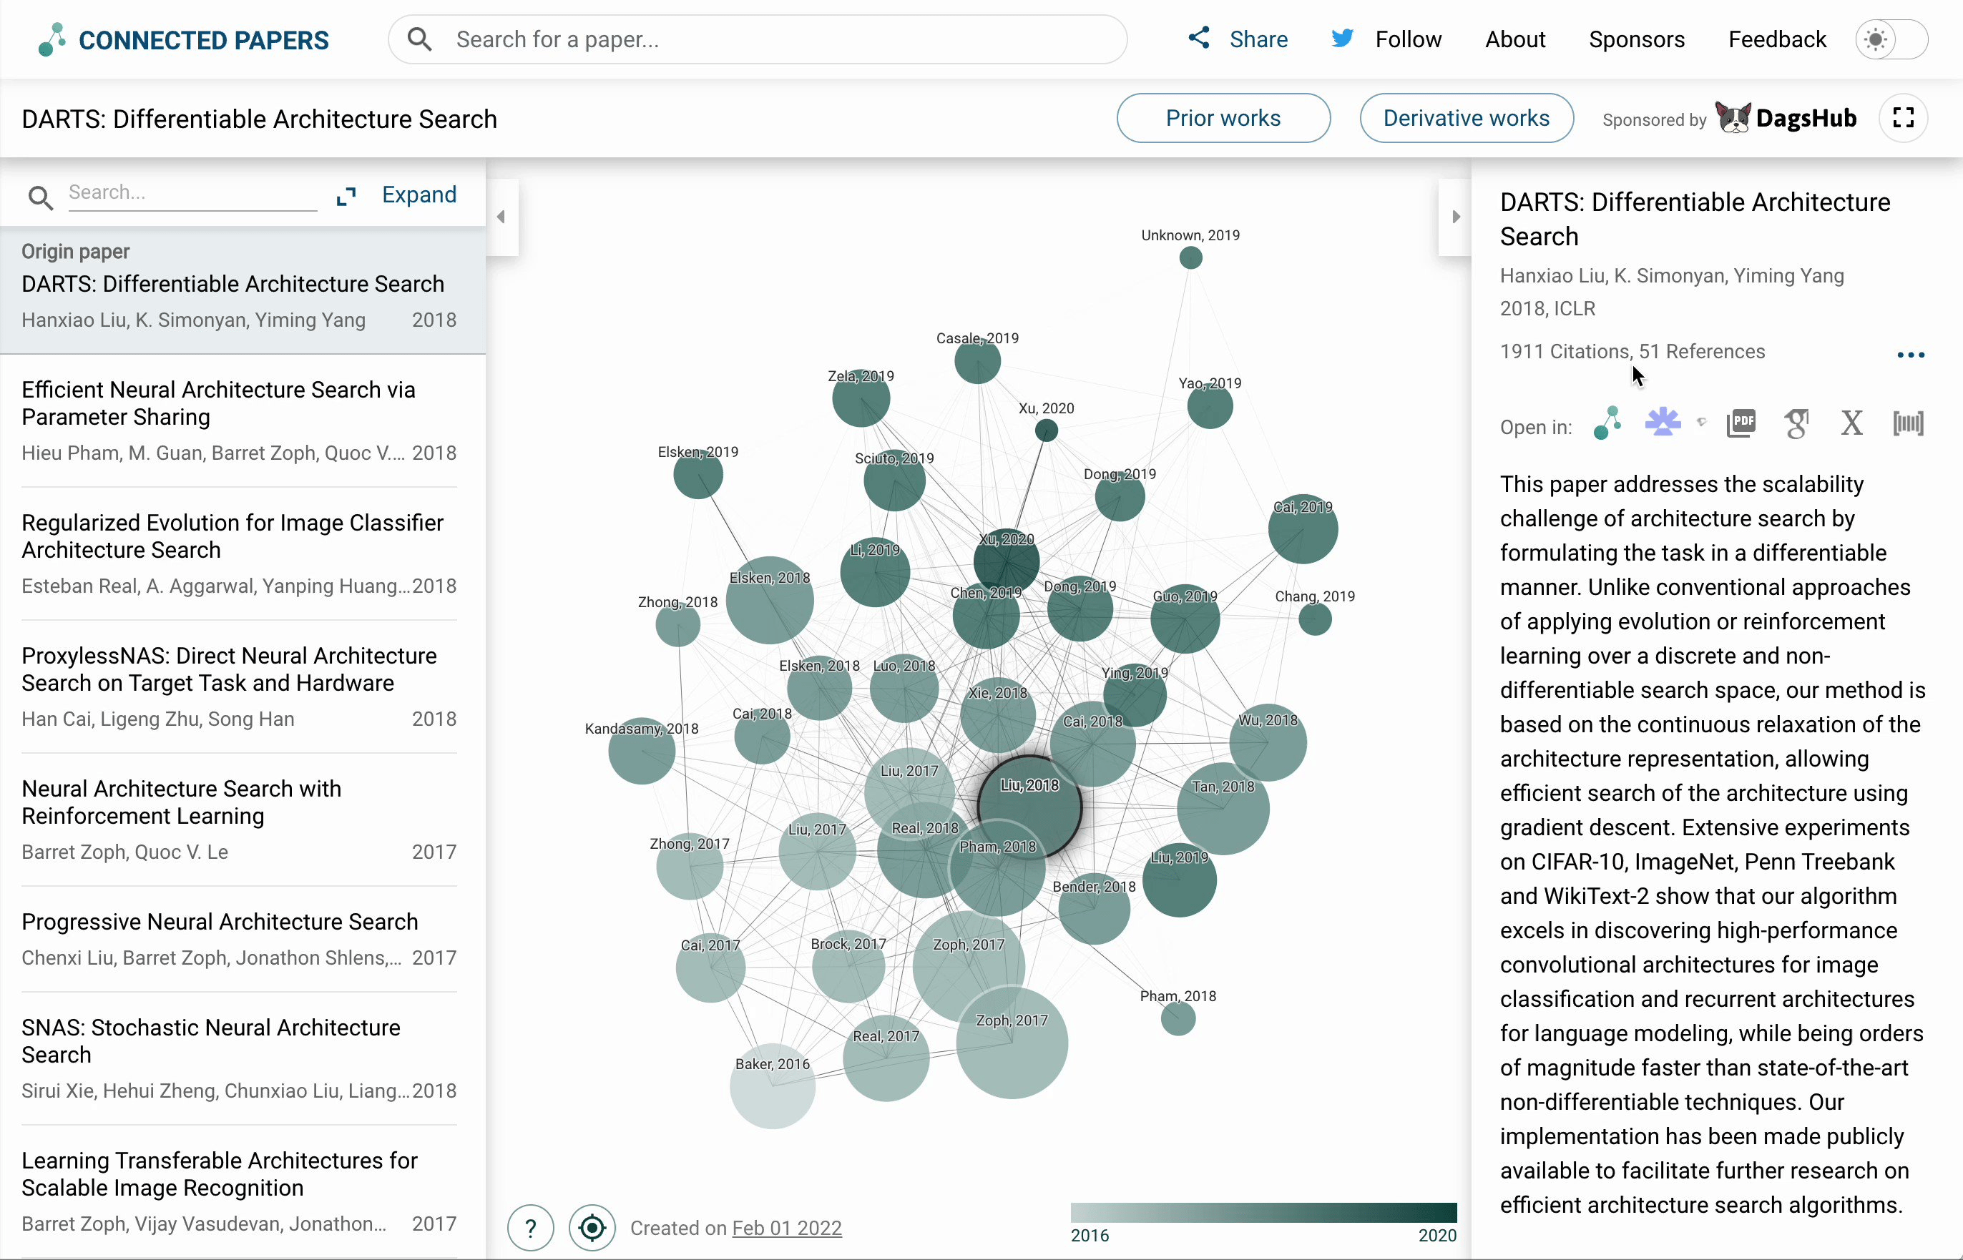Click the 2016–2020 year color gradient bar

click(x=1263, y=1213)
